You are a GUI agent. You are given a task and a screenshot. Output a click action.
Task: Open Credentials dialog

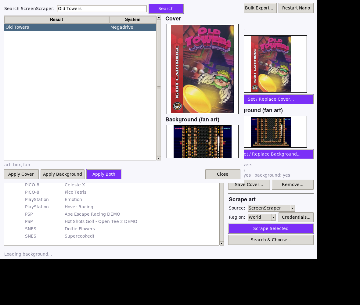296,217
